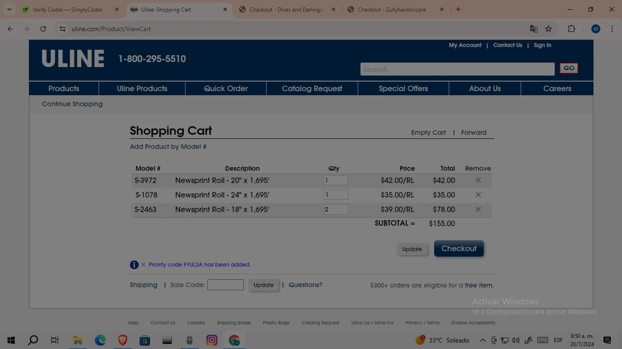Click the Sign In link
This screenshot has width=622, height=349.
(x=542, y=45)
